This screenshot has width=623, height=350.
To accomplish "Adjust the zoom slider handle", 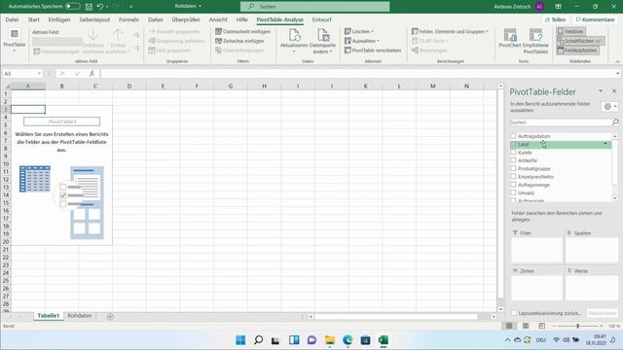I will [x=577, y=326].
